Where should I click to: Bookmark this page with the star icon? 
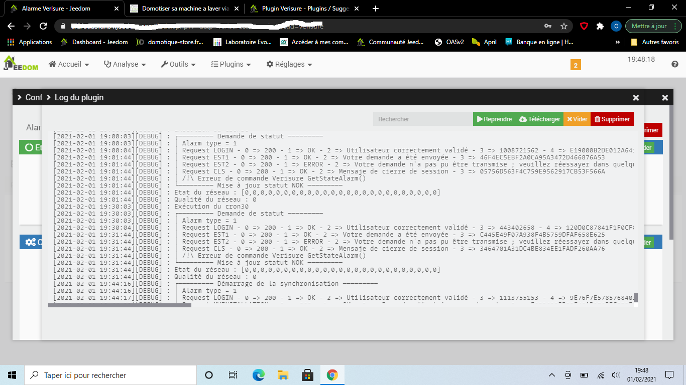[x=564, y=26]
